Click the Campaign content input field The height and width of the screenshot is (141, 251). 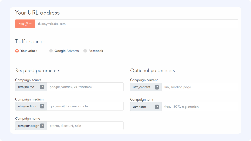coord(200,87)
